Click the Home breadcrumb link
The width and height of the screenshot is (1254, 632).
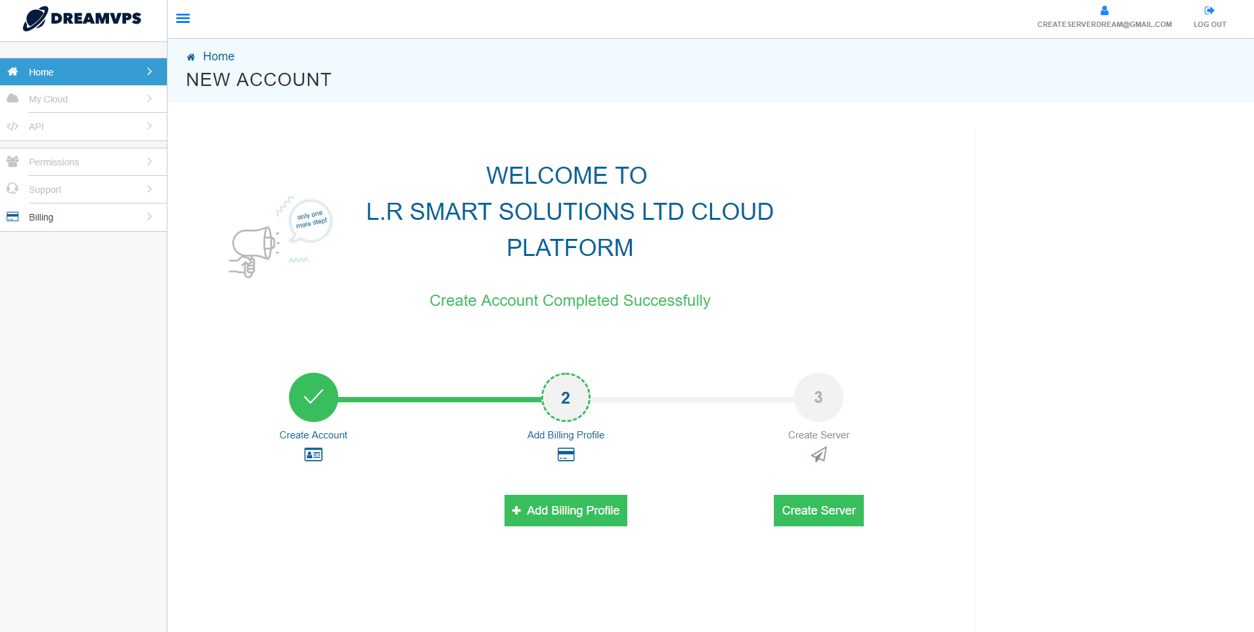(x=219, y=56)
